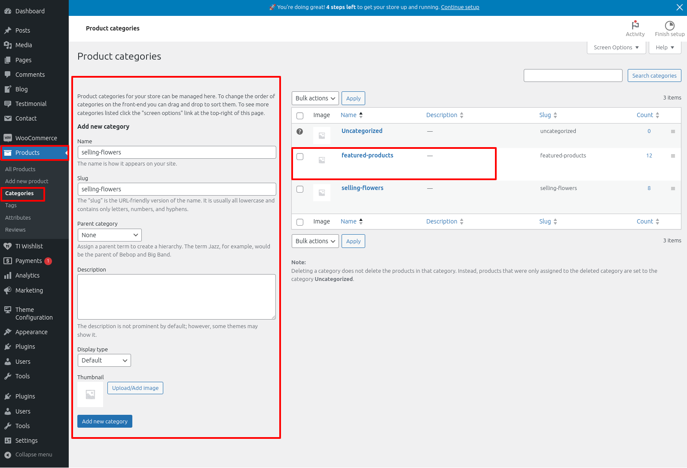Image resolution: width=687 pixels, height=468 pixels.
Task: Go to All Products submenu
Action: (x=20, y=169)
